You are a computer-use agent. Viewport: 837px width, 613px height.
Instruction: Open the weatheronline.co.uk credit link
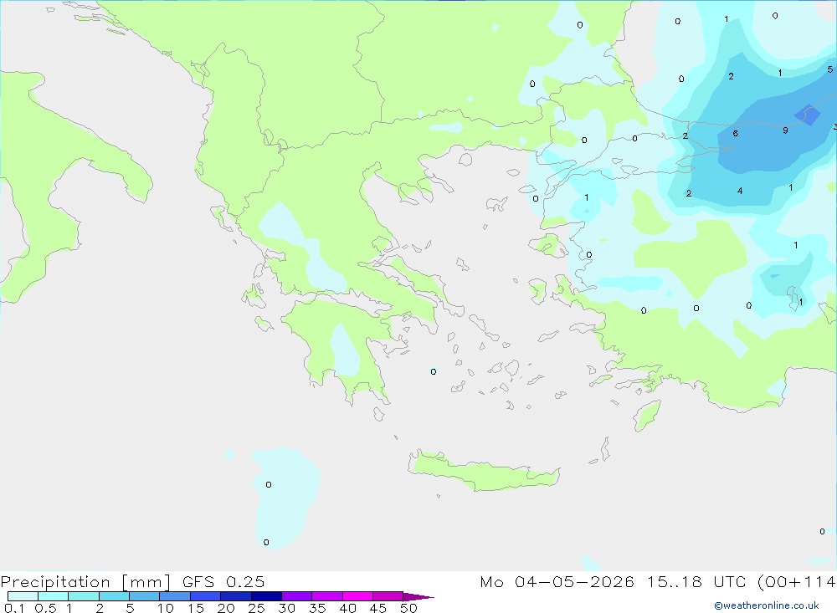click(x=767, y=605)
